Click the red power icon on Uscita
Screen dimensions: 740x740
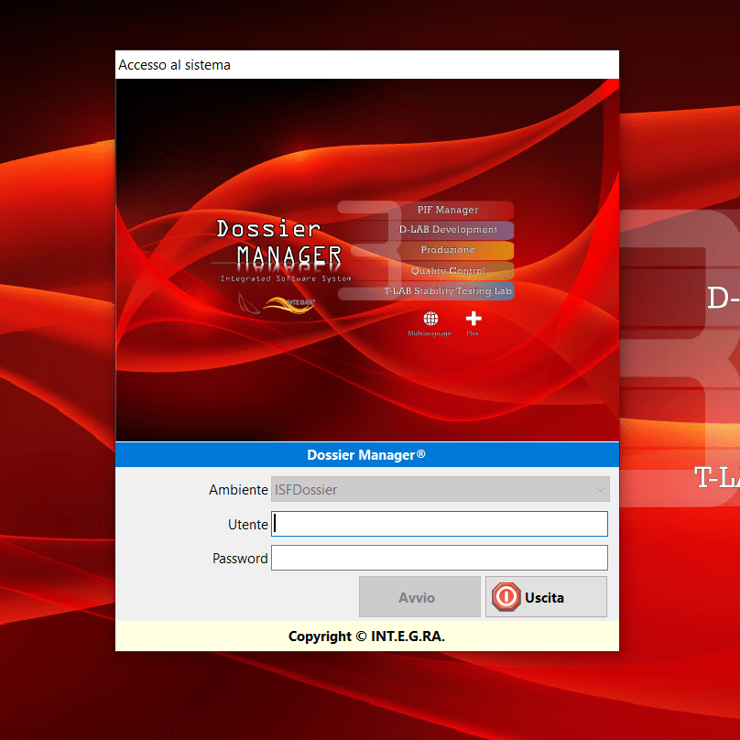[506, 597]
